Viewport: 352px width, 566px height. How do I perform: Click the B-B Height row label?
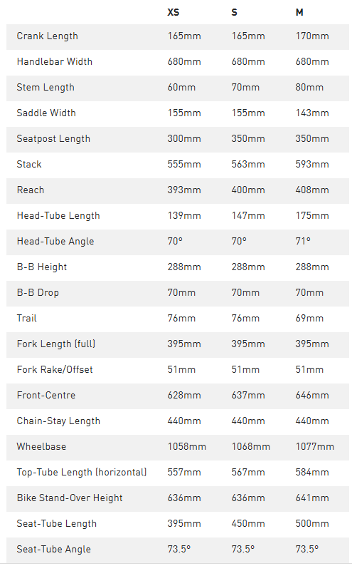point(42,267)
